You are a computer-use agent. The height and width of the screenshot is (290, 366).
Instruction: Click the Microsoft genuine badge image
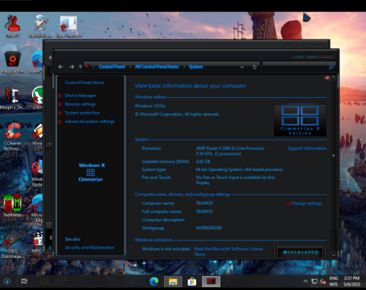point(300,252)
